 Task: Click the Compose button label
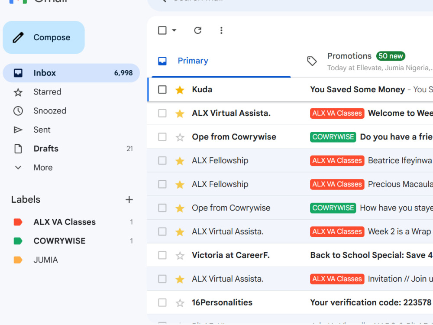pyautogui.click(x=52, y=38)
